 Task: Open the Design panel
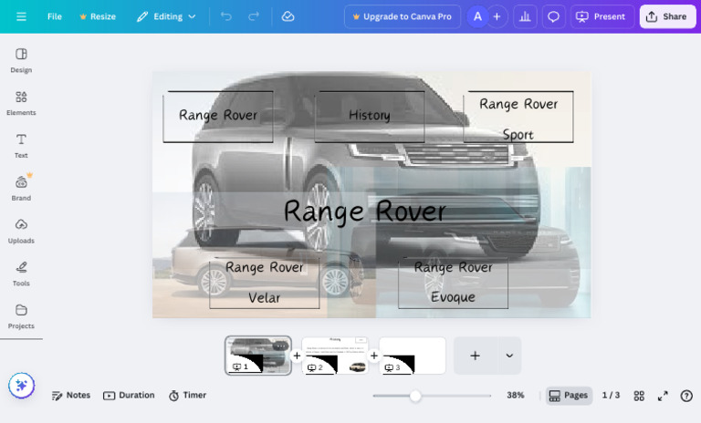click(21, 60)
